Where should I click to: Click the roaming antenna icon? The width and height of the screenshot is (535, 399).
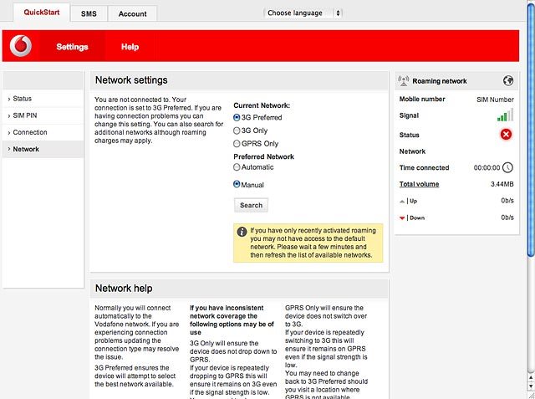403,81
